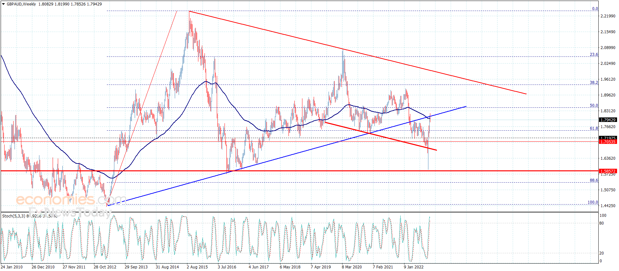Select the black 1.71975 level tag
619x271 pixels.
(608, 138)
